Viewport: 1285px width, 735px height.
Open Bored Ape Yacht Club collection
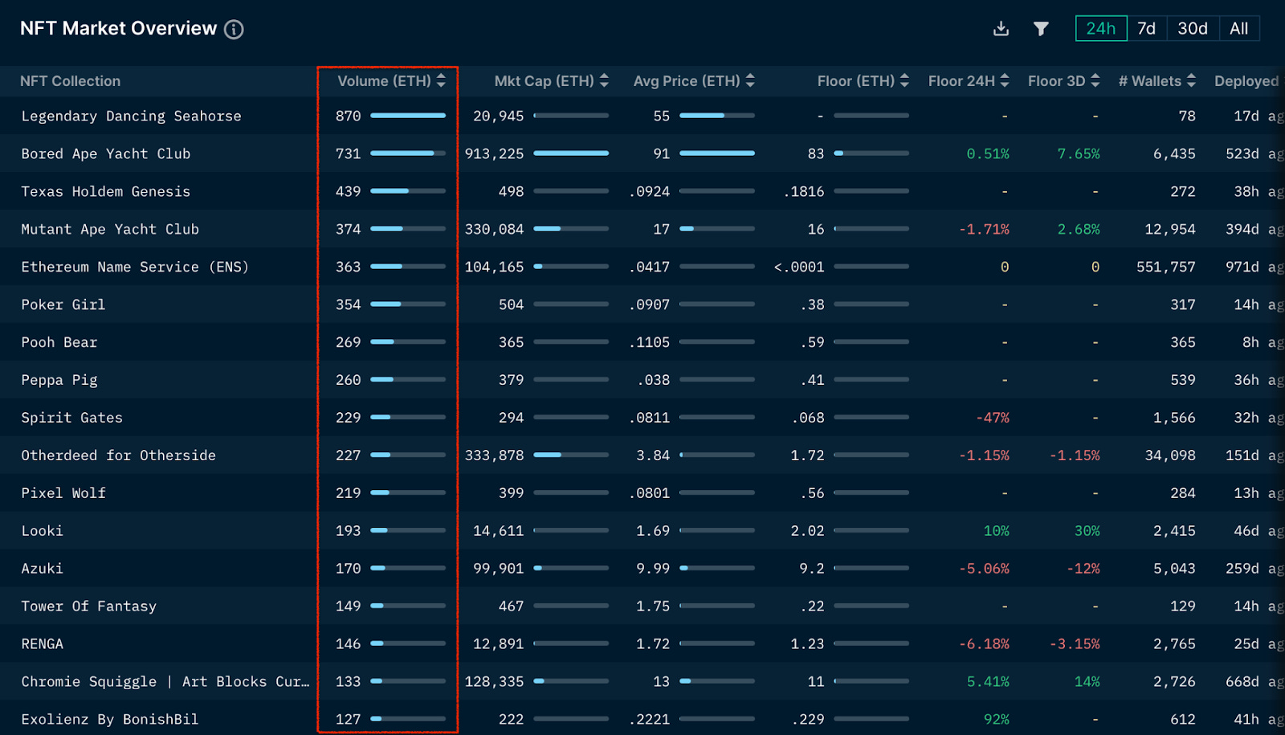pyautogui.click(x=106, y=153)
